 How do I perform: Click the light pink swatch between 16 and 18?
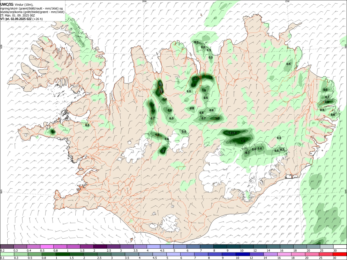[x=284, y=254]
